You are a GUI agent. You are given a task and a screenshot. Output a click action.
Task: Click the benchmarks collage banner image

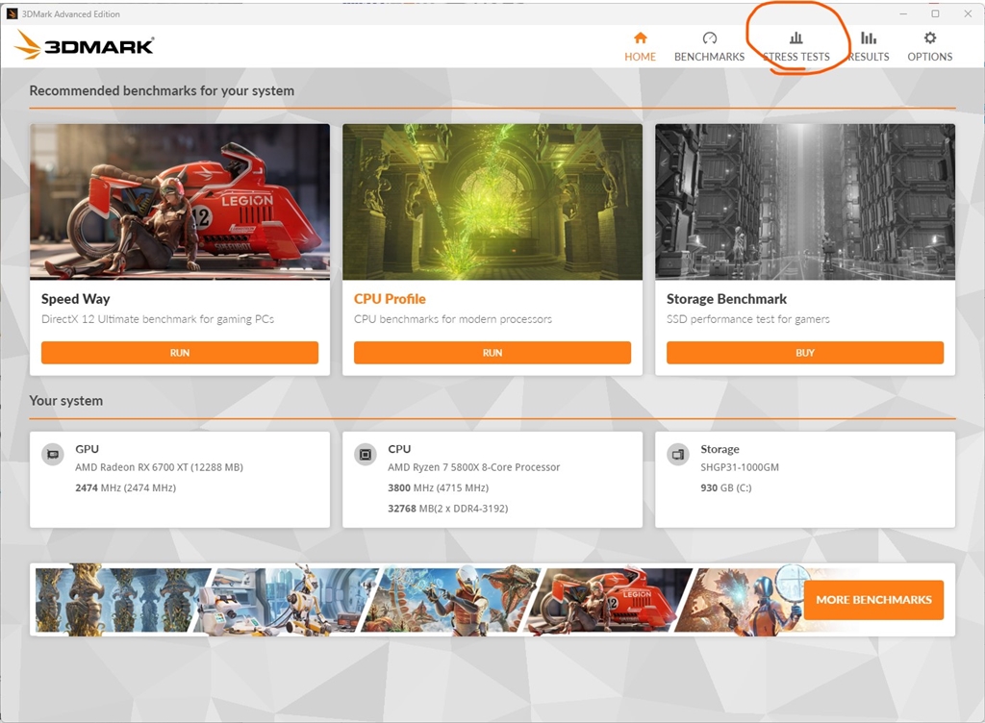click(419, 600)
